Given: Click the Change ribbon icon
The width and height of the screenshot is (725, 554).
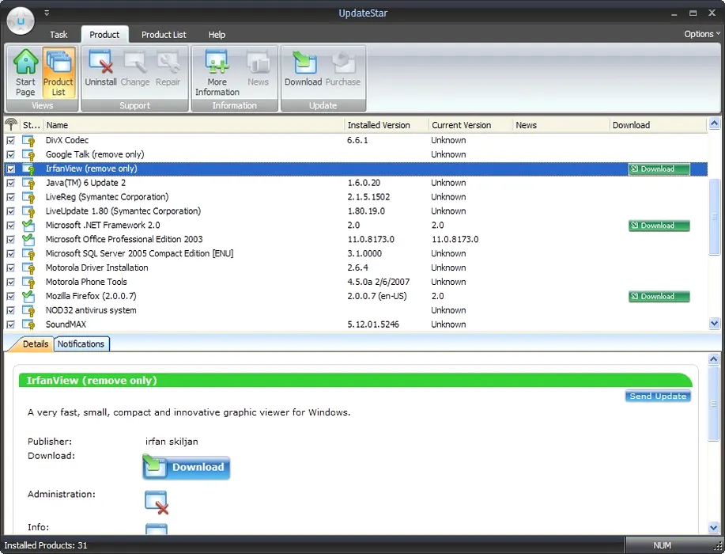Looking at the screenshot, I should (x=135, y=69).
